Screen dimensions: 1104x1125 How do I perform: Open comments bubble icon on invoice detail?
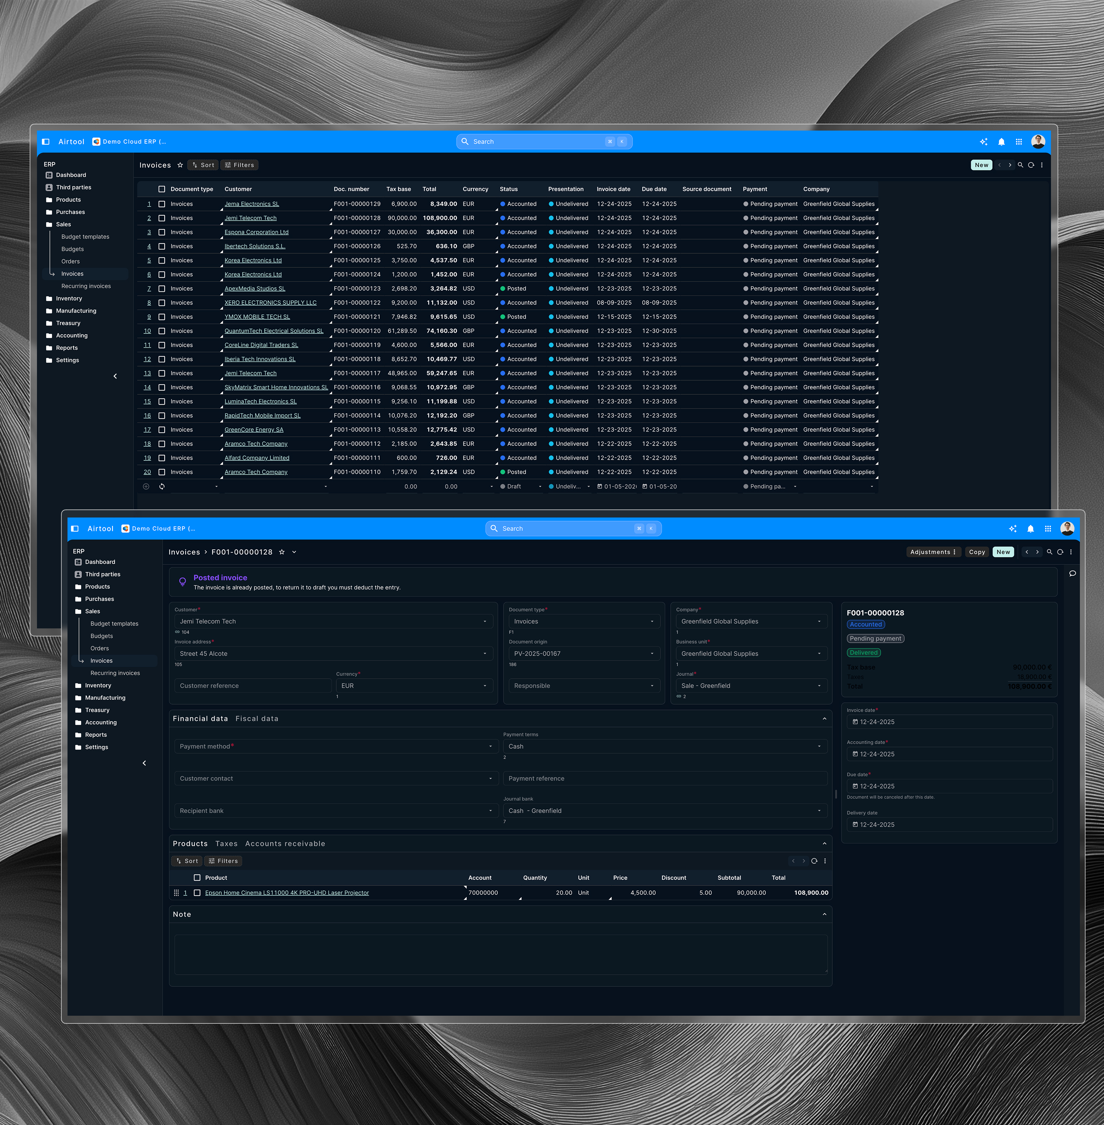tap(1073, 573)
